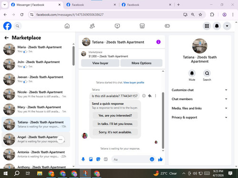The height and width of the screenshot is (178, 238).
Task: Go to the Home icon
Action: click(x=67, y=26)
